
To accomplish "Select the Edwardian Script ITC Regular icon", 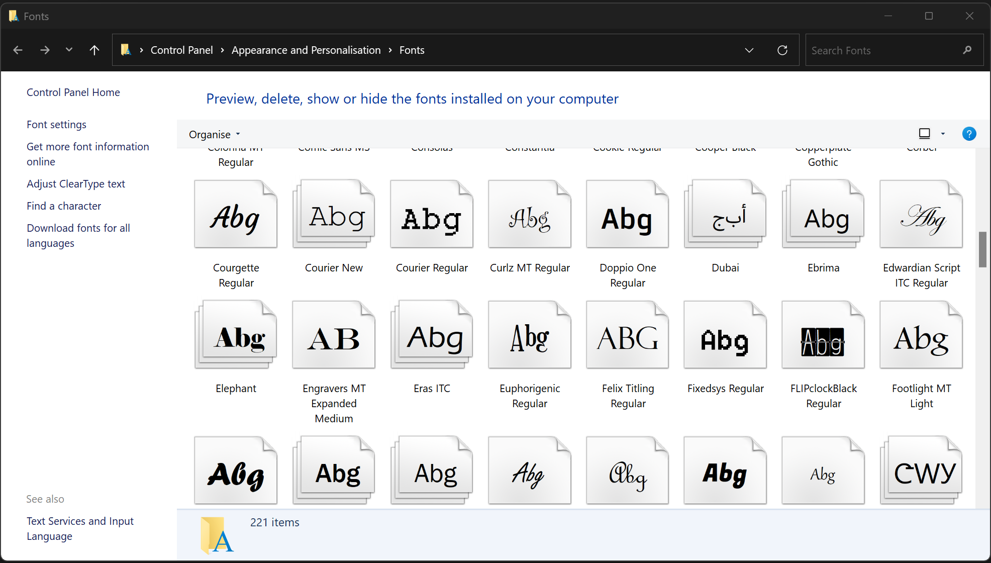I will pos(921,214).
